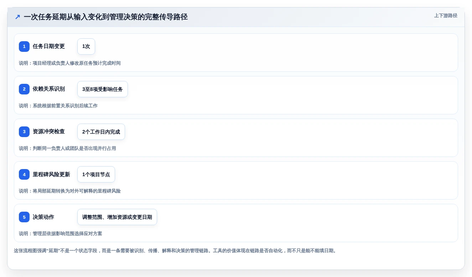Click the 任务日期变更 step title
The width and height of the screenshot is (472, 277).
click(49, 47)
